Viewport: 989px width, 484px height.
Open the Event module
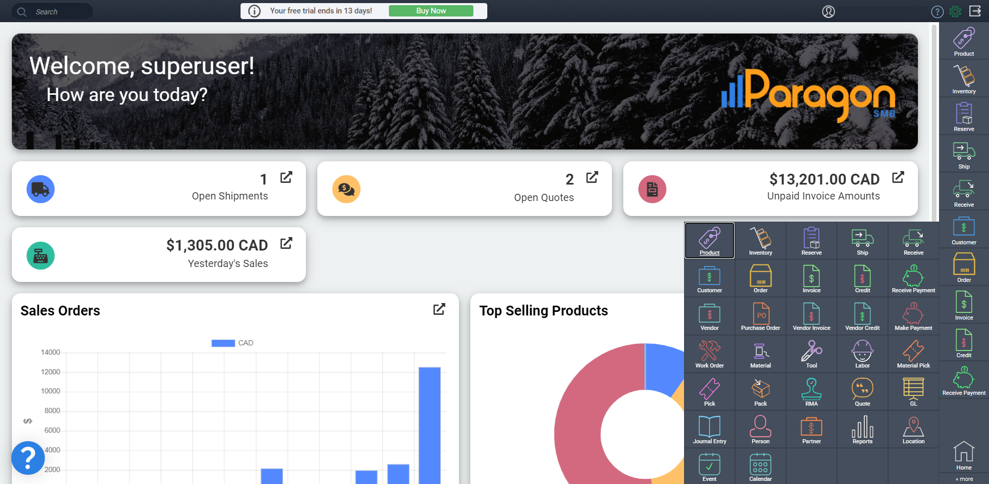coord(709,467)
